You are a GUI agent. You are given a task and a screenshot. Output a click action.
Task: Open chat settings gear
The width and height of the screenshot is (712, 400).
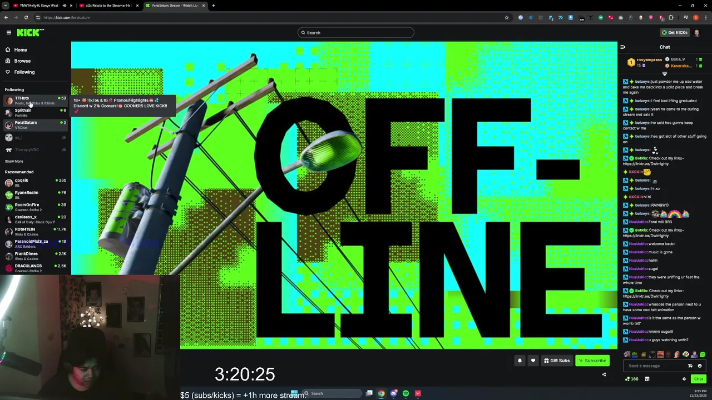684,379
